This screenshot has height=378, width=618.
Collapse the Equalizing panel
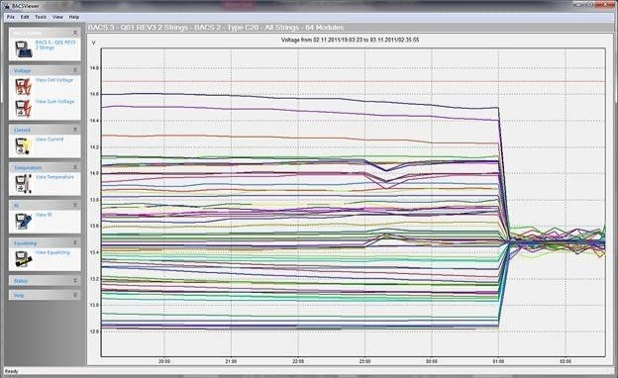(x=75, y=242)
